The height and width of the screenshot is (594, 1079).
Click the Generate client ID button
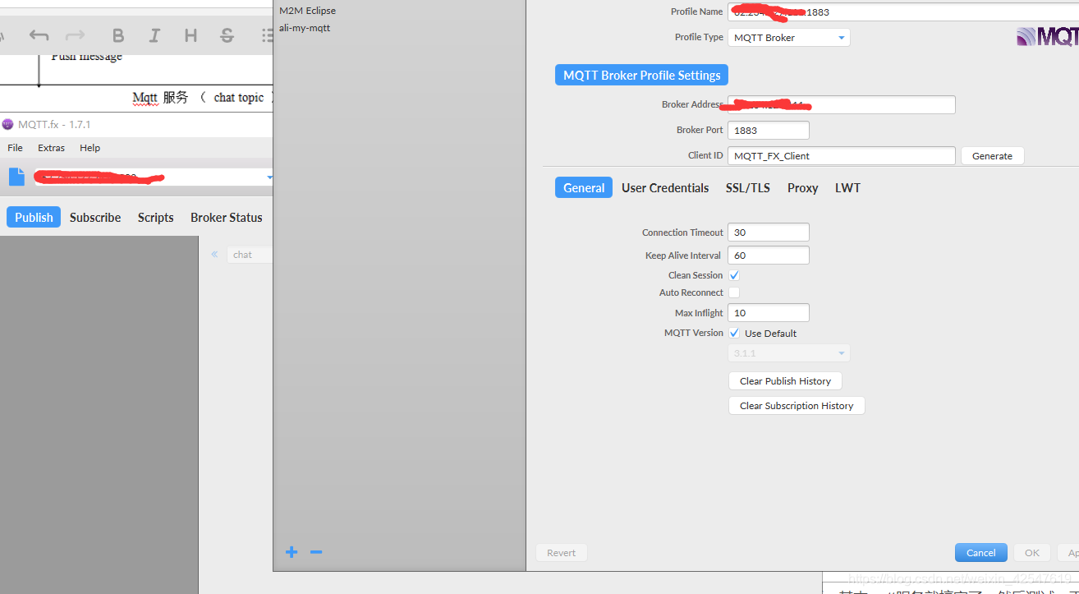click(992, 156)
